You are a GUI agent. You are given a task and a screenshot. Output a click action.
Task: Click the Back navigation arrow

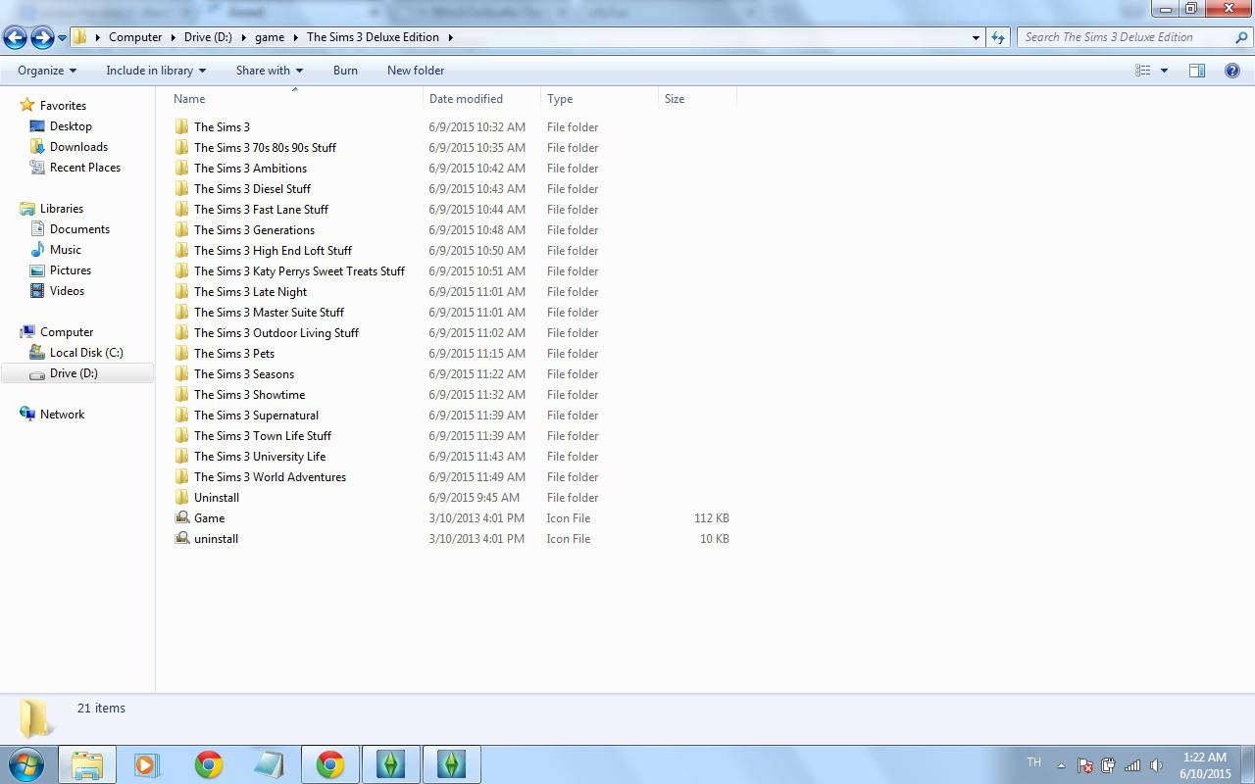tap(15, 37)
